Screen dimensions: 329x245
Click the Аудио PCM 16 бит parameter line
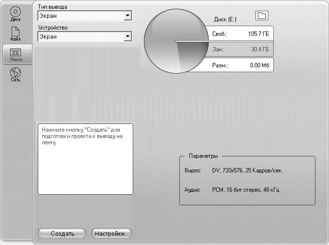(232, 190)
